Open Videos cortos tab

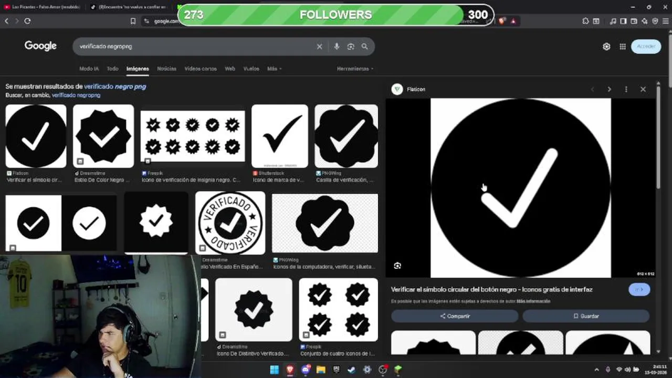[x=201, y=69]
